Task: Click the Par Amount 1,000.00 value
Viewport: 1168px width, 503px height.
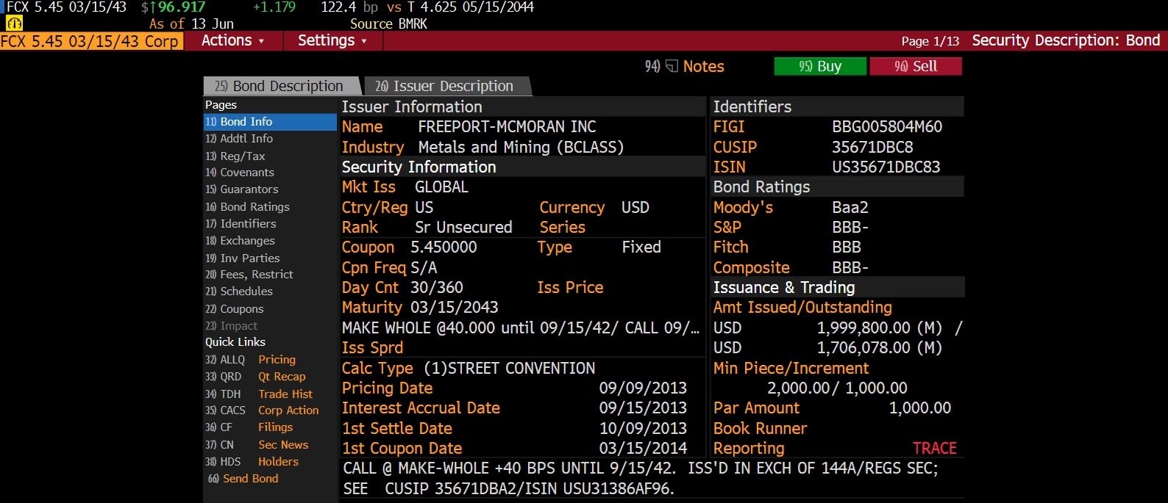Action: 920,408
